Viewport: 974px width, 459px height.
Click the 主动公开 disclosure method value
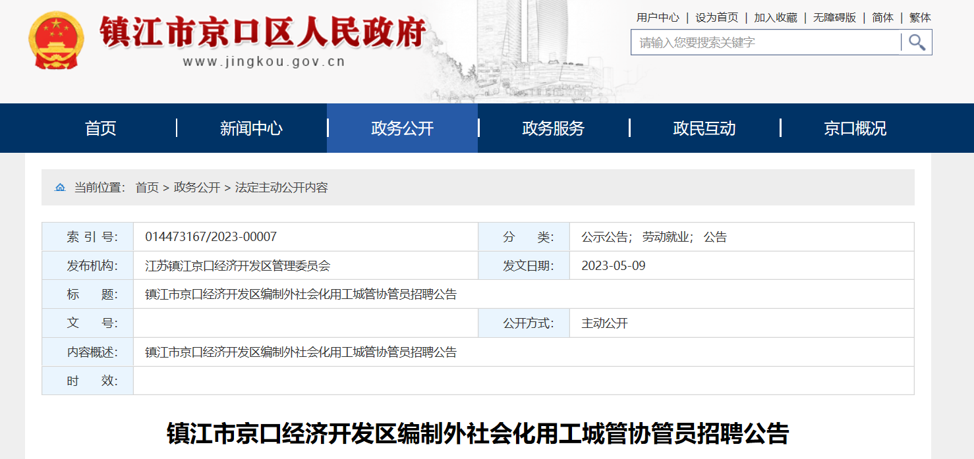[x=604, y=323]
